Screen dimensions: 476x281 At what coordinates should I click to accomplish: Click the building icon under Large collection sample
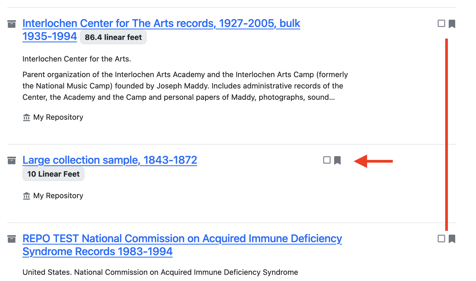point(26,196)
